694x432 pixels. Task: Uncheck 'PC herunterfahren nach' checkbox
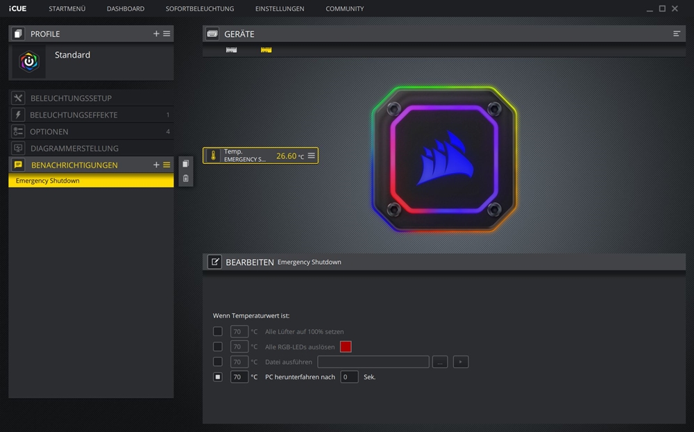tap(217, 376)
